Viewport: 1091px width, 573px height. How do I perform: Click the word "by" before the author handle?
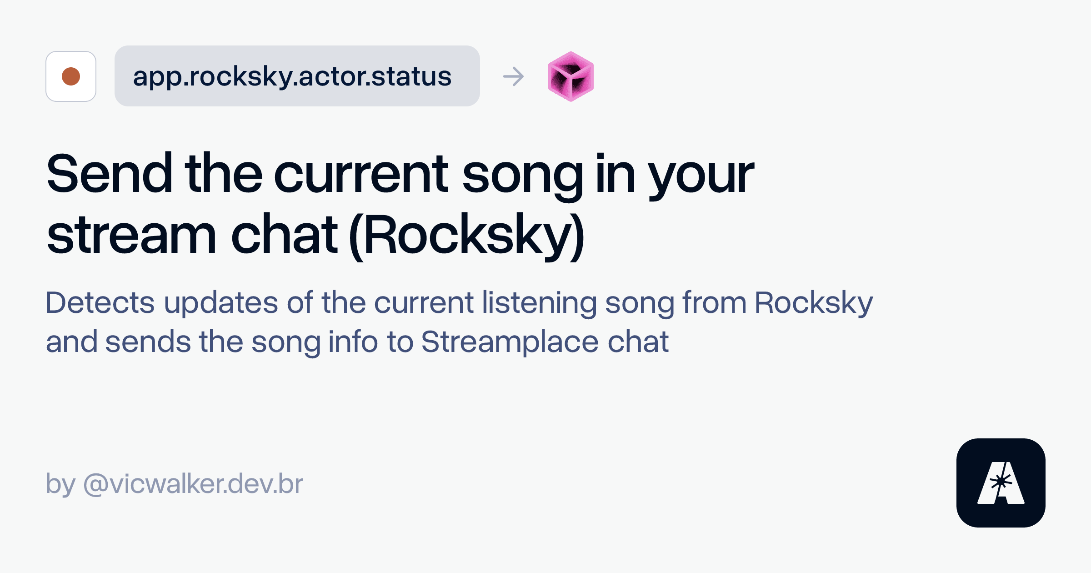[x=60, y=484]
